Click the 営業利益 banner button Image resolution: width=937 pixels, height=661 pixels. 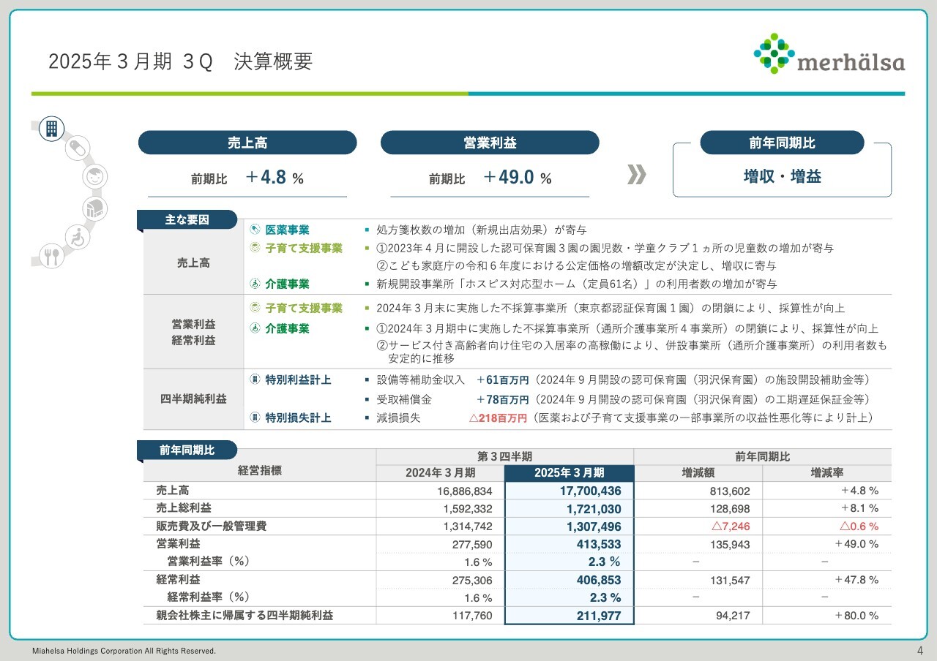[x=488, y=143]
